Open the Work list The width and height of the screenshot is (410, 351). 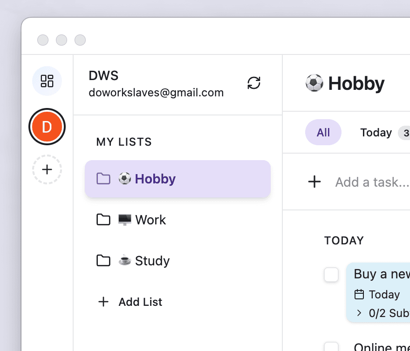point(150,220)
